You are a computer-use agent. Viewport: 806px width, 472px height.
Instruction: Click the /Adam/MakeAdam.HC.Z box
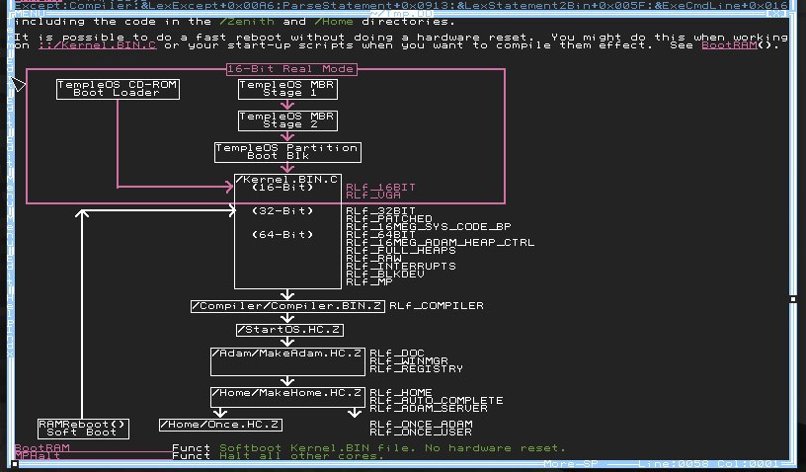287,361
